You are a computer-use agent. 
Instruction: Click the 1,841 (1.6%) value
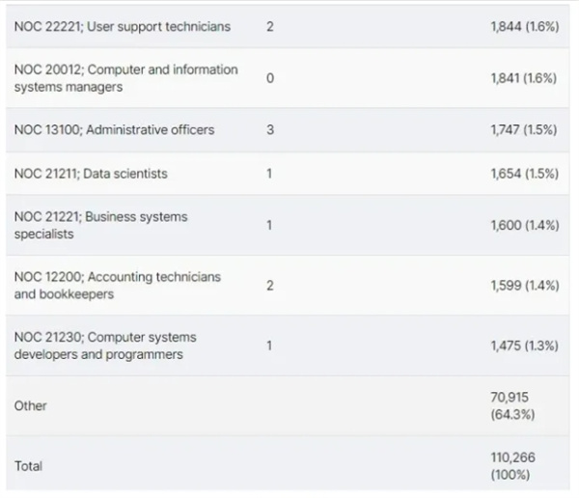(523, 78)
